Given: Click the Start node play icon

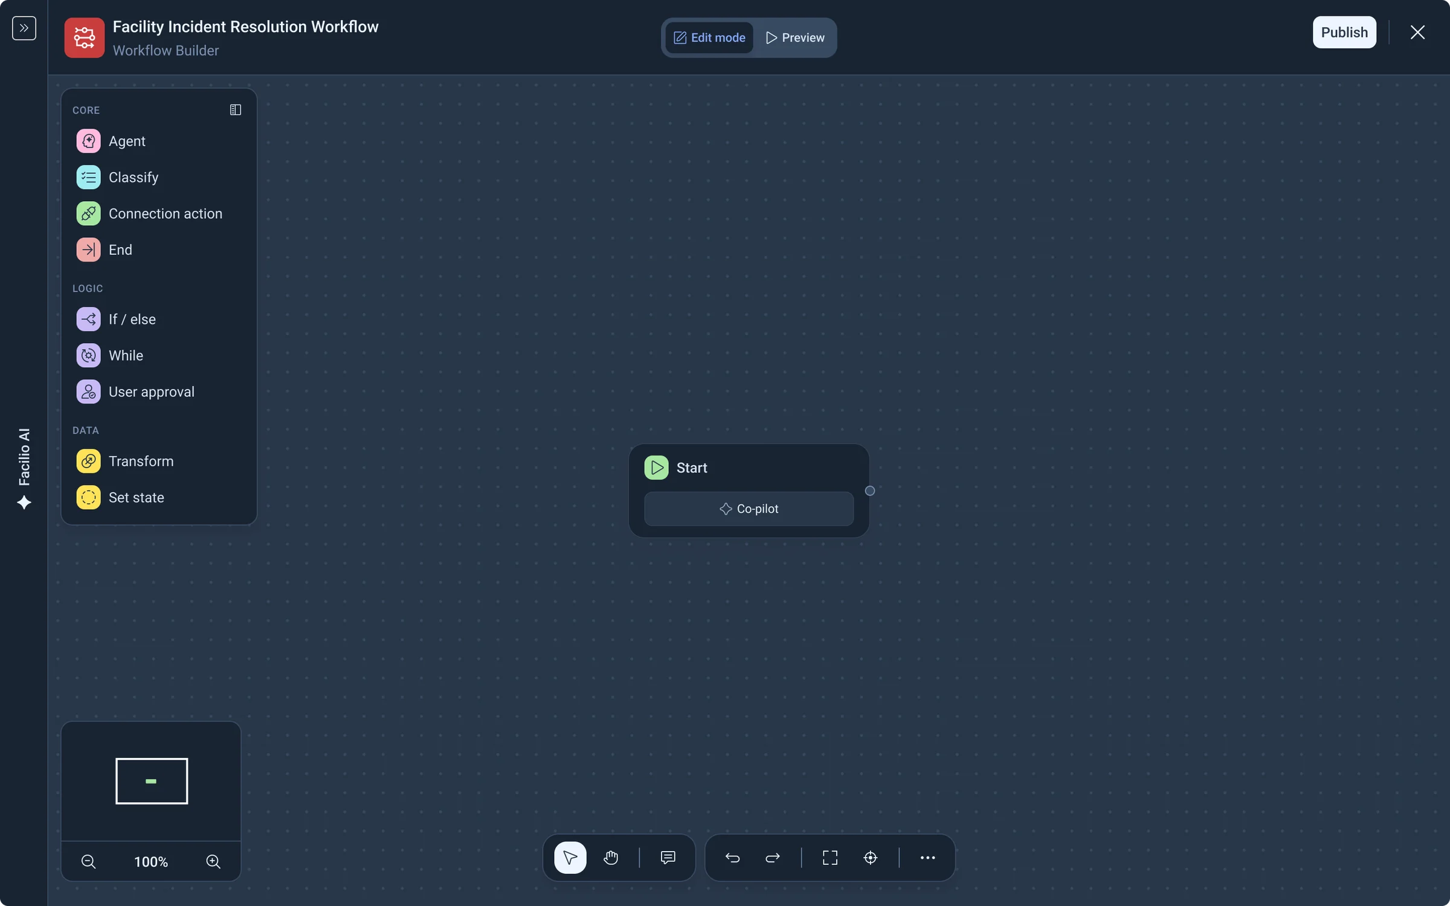Looking at the screenshot, I should pyautogui.click(x=656, y=467).
